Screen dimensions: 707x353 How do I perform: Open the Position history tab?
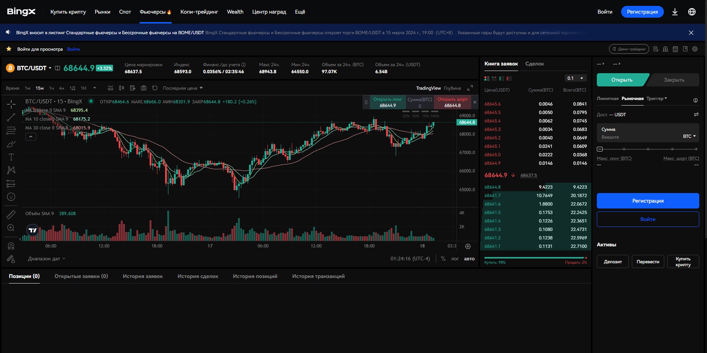pyautogui.click(x=255, y=276)
